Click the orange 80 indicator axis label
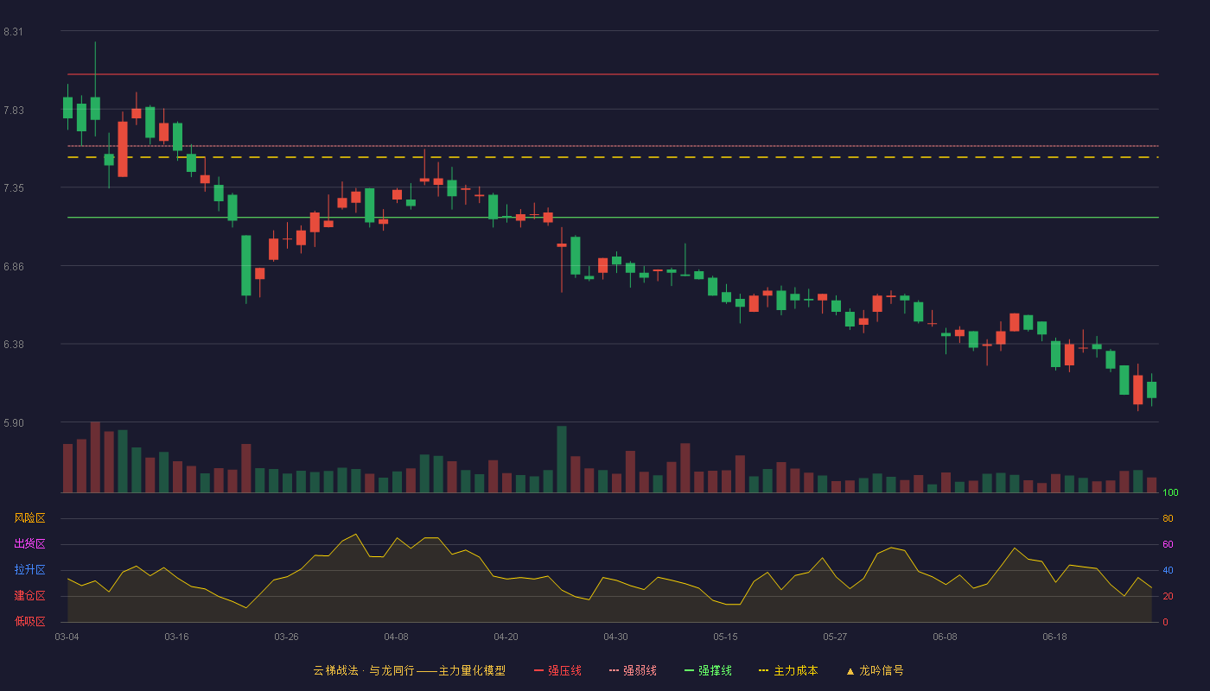The image size is (1210, 691). pyautogui.click(x=1168, y=518)
